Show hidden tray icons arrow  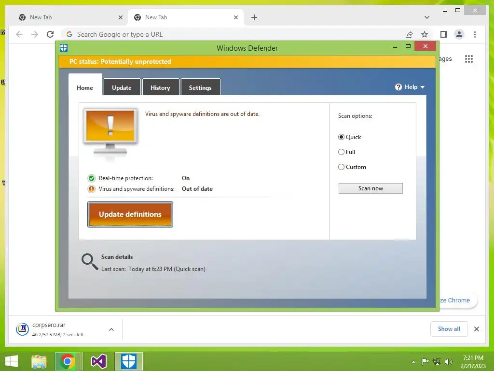[x=413, y=362]
